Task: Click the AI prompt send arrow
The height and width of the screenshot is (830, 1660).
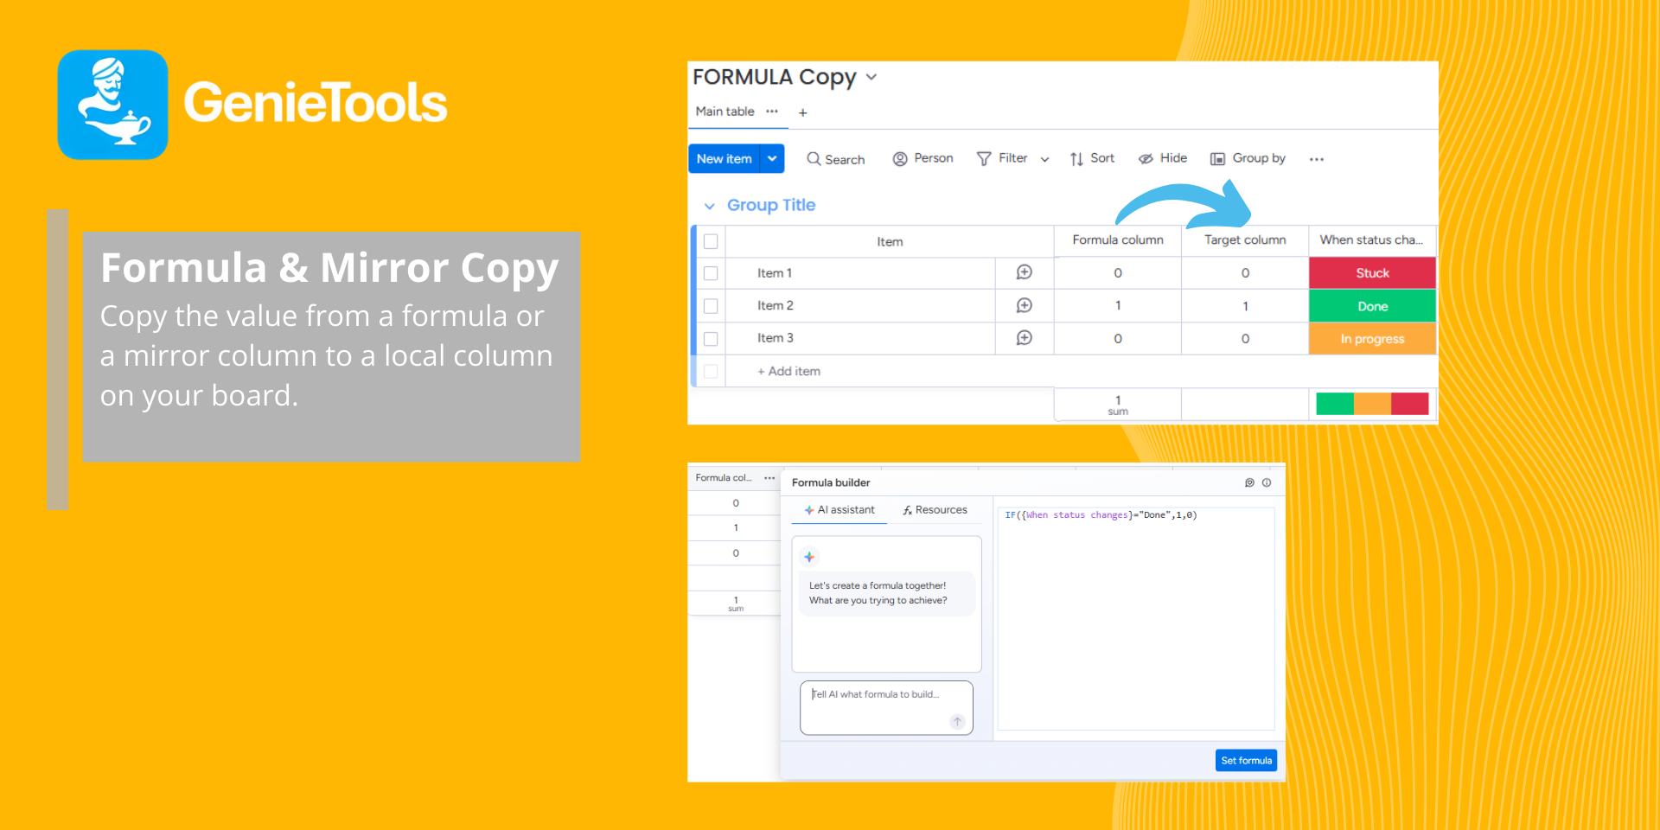Action: [x=957, y=721]
